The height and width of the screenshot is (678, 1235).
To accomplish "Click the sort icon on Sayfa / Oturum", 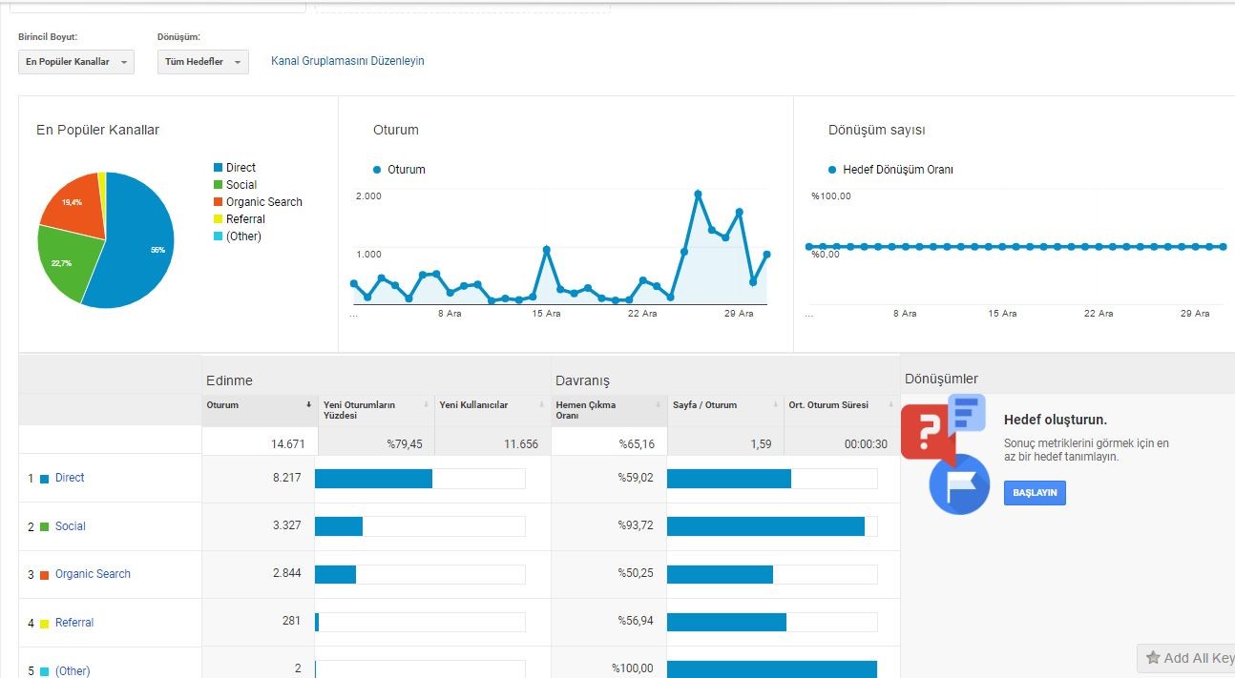I will point(775,405).
